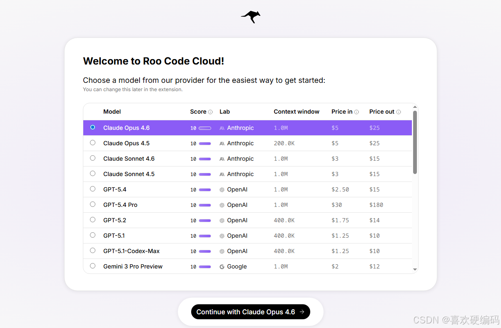
Task: Click the arrow icon in the Continue button
Action: [x=302, y=312]
